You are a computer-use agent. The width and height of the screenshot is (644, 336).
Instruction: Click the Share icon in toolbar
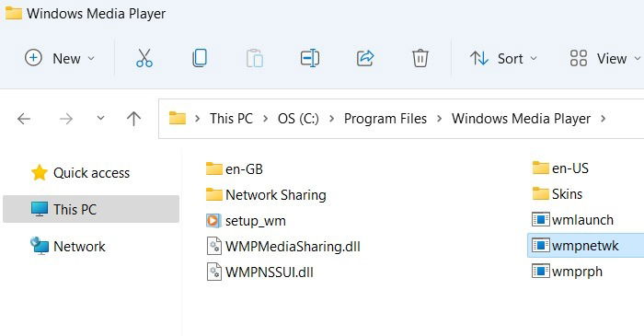(365, 58)
